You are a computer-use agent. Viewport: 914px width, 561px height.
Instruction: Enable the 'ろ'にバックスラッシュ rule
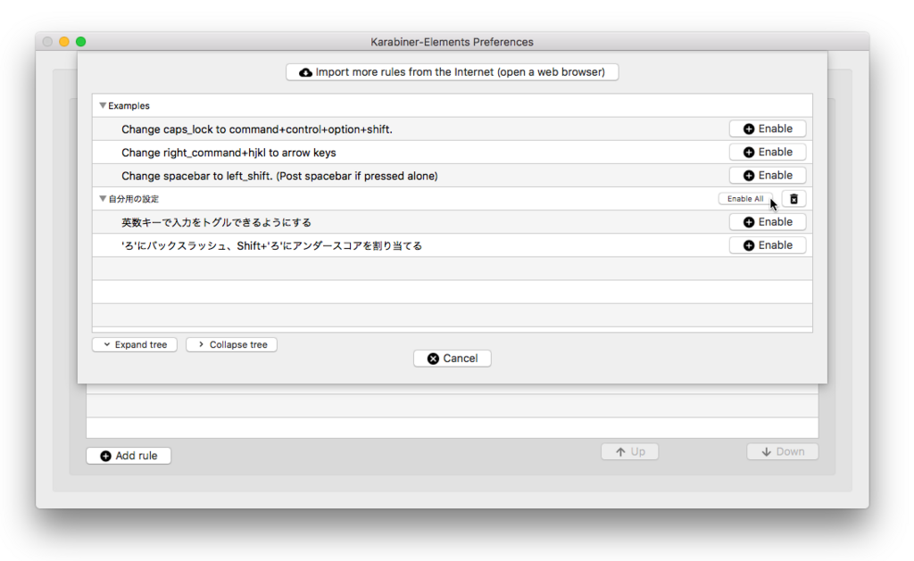(x=767, y=245)
